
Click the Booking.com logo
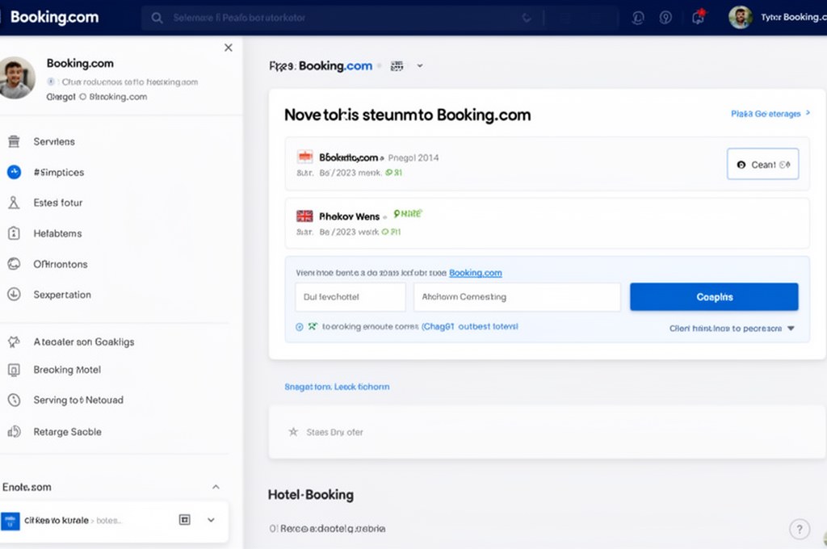tap(53, 16)
